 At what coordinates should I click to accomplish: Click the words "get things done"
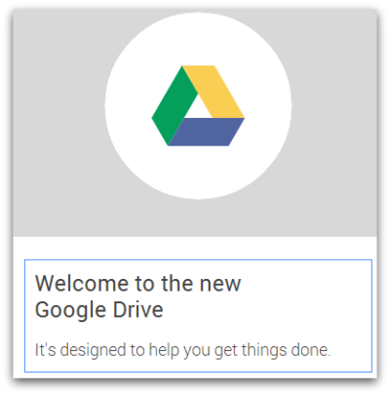coord(273,350)
